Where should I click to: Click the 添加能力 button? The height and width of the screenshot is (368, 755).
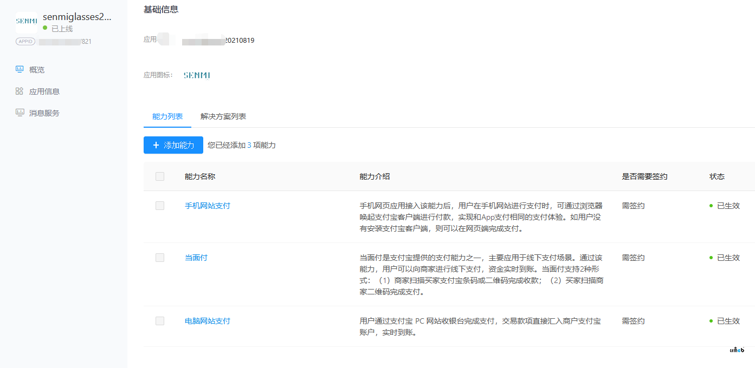[x=173, y=145]
